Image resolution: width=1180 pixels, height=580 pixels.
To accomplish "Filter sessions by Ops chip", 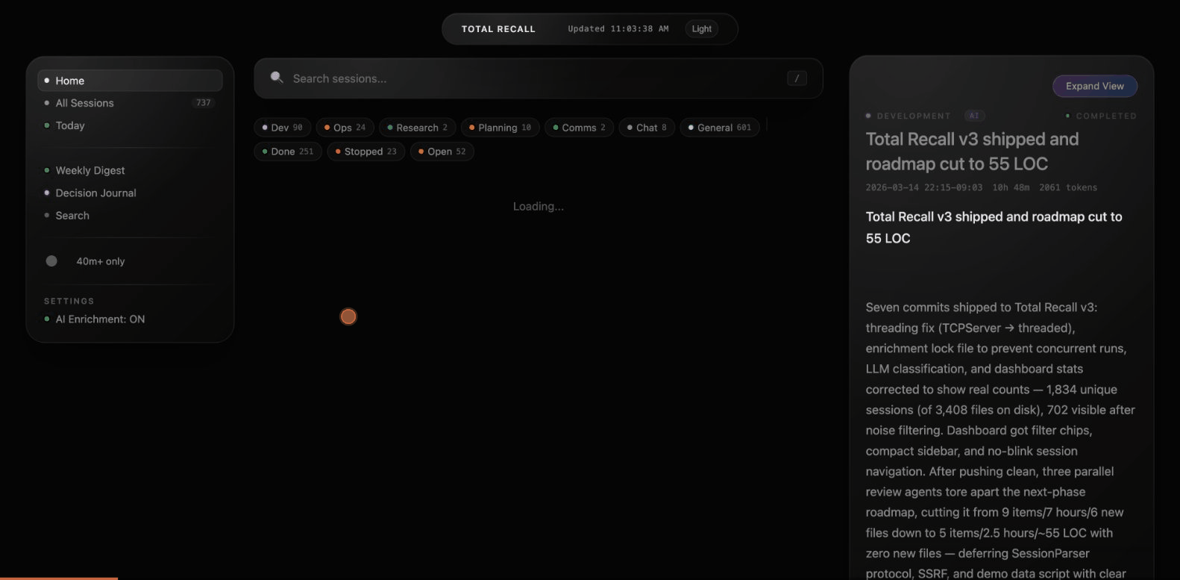I will coord(345,128).
